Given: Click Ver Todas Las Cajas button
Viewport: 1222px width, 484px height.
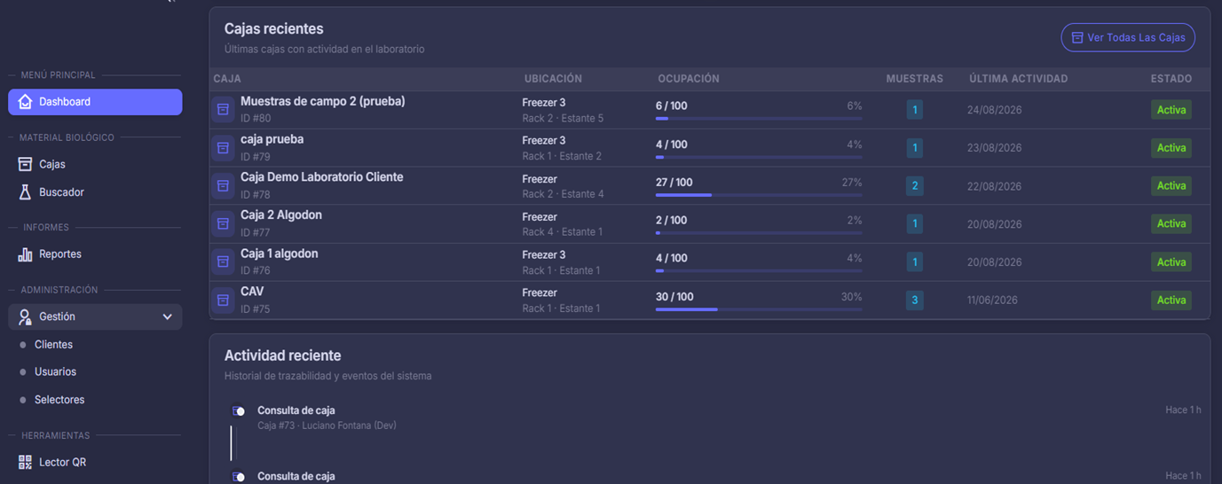Looking at the screenshot, I should point(1128,37).
